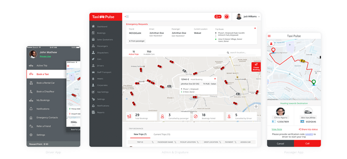Open the notification bell badge showing 32
Image resolution: width=347 pixels, height=159 pixels.
point(218,17)
